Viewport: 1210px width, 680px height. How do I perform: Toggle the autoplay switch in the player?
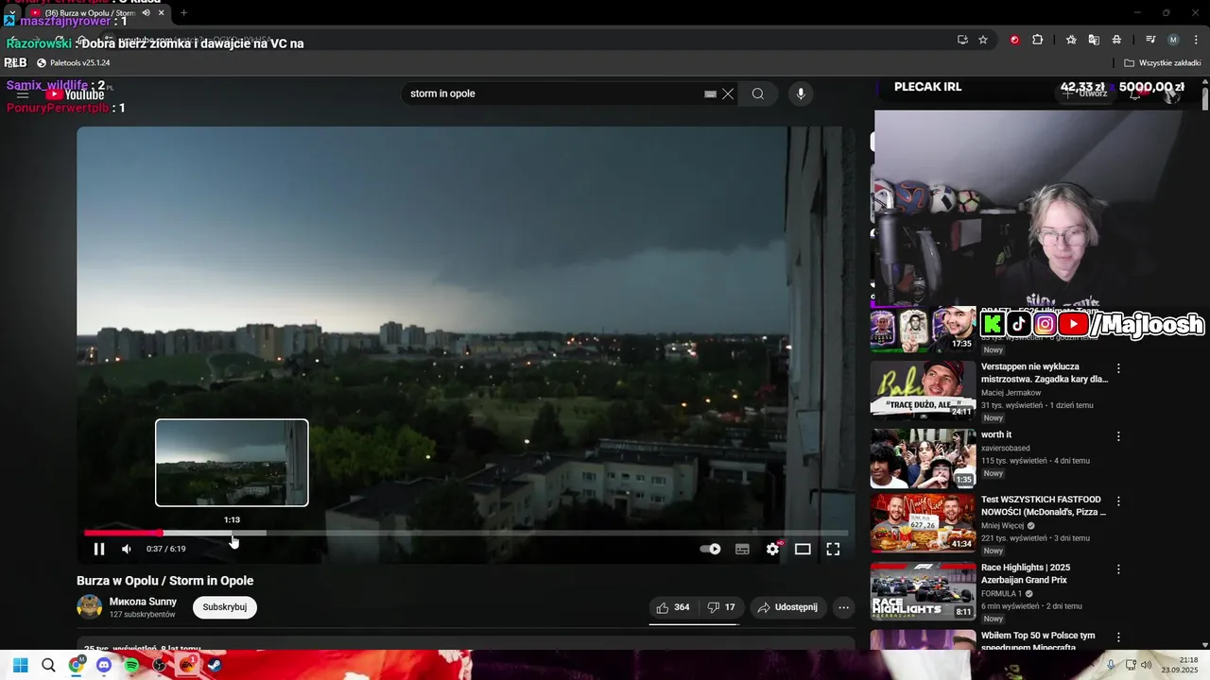[x=710, y=549]
